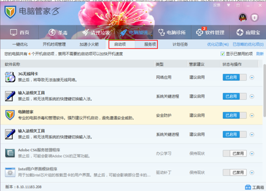266x191 pixels.
Task: Click the pen icon of first 输入法相关工具
Action: click(x=10, y=96)
